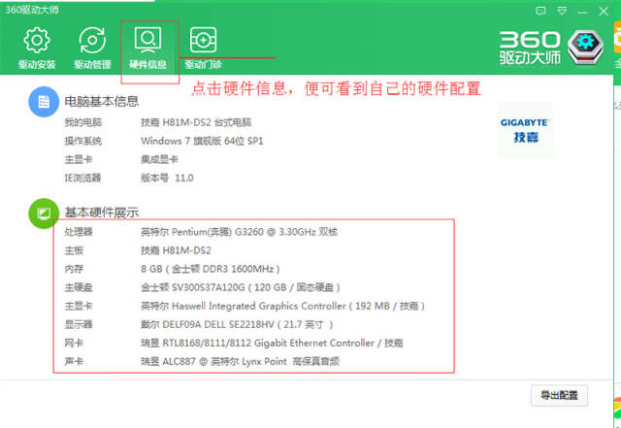Select the 集成显卡 value under 电脑基本信息
This screenshot has height=428, width=621.
coord(159,159)
